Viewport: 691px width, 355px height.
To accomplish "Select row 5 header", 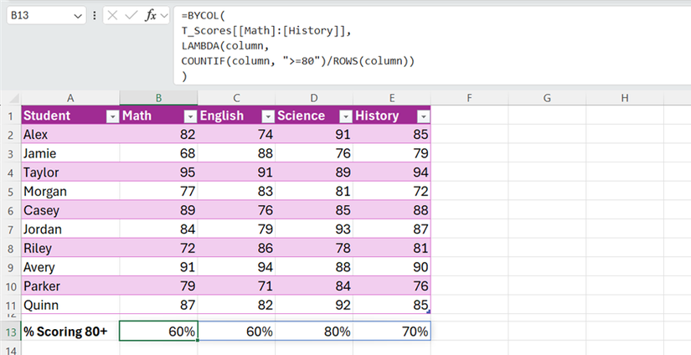I will click(11, 192).
